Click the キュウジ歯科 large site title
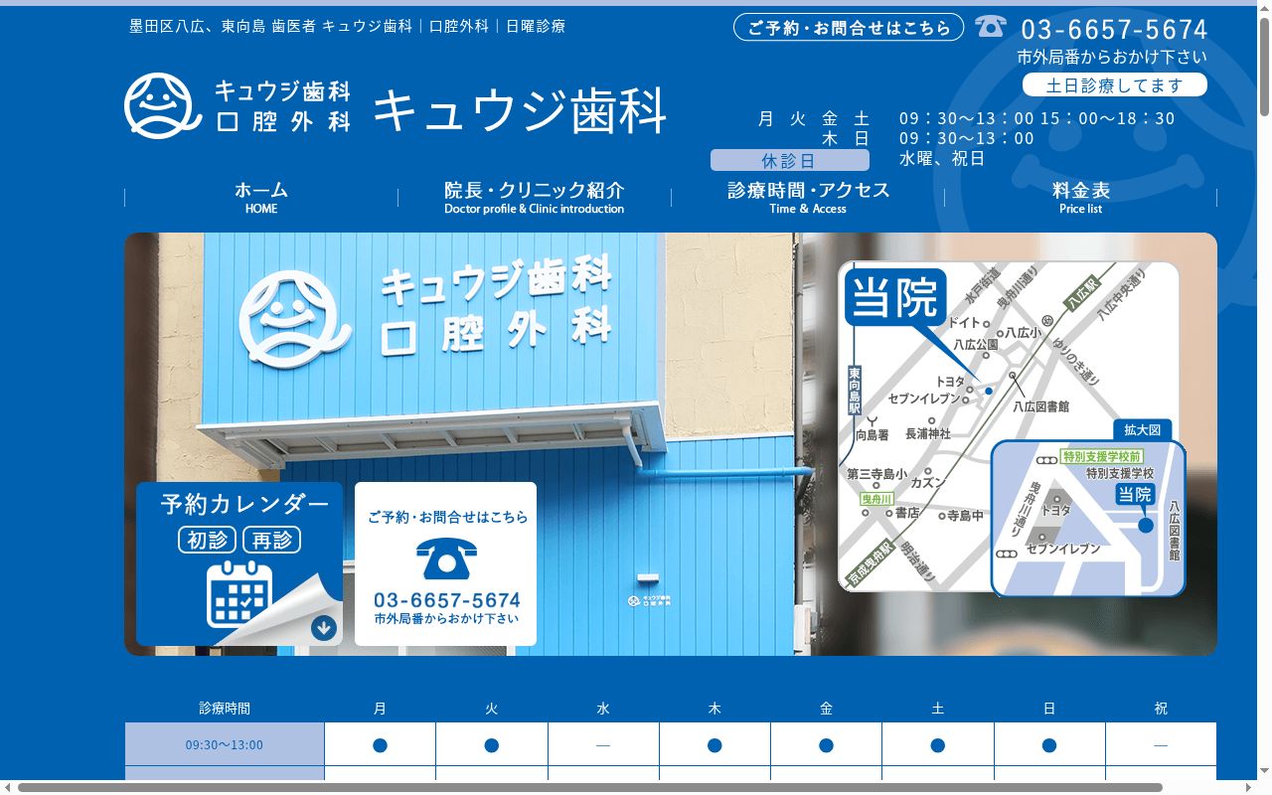This screenshot has width=1272, height=795. 519,109
